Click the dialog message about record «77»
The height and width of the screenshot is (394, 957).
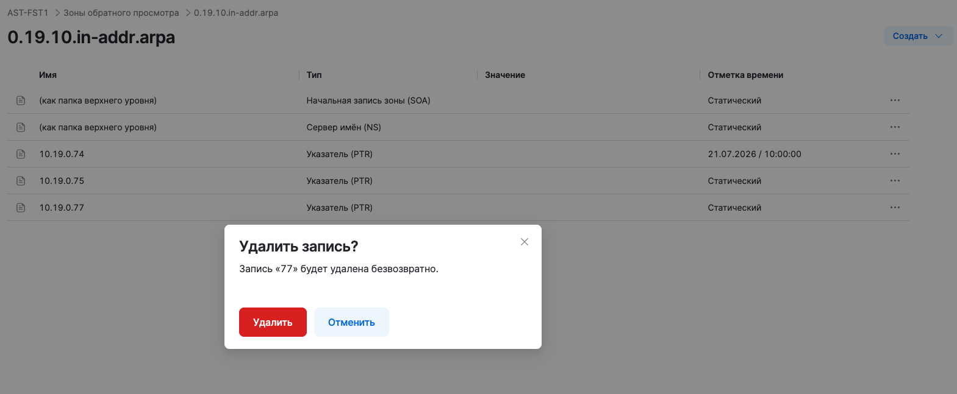pos(339,269)
